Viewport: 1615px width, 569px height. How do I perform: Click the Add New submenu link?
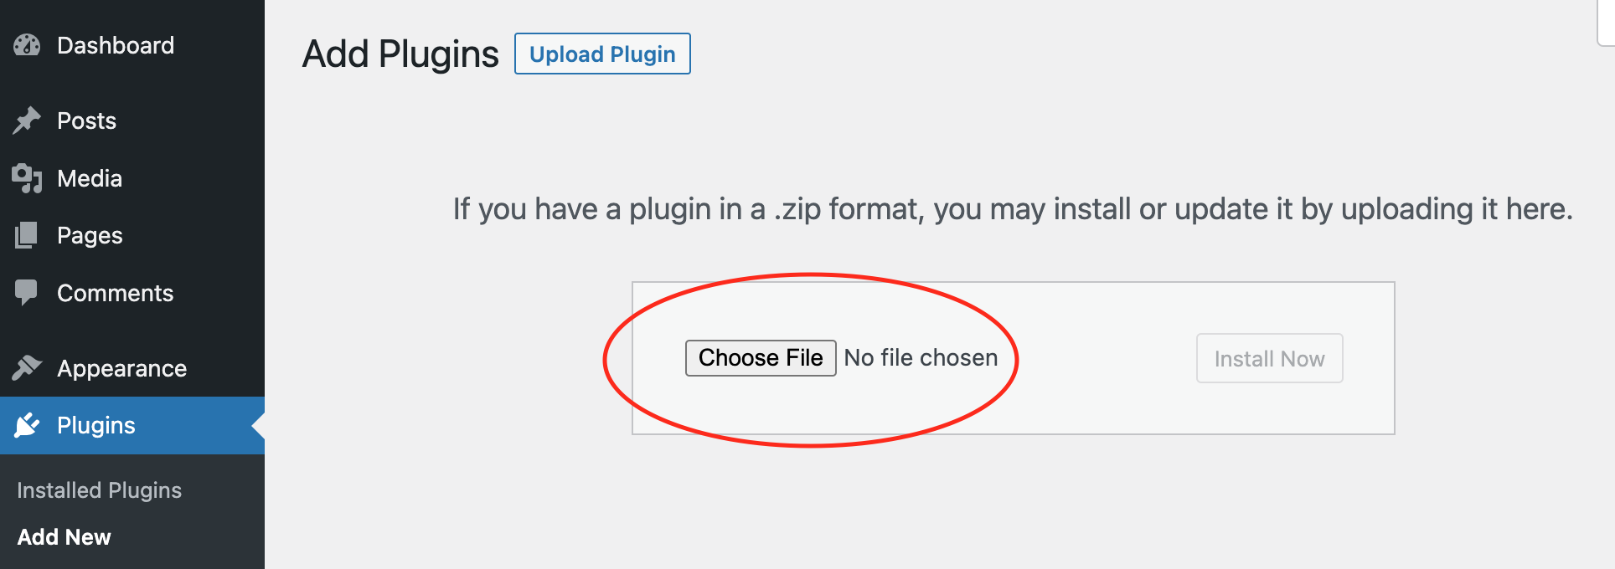(x=63, y=536)
